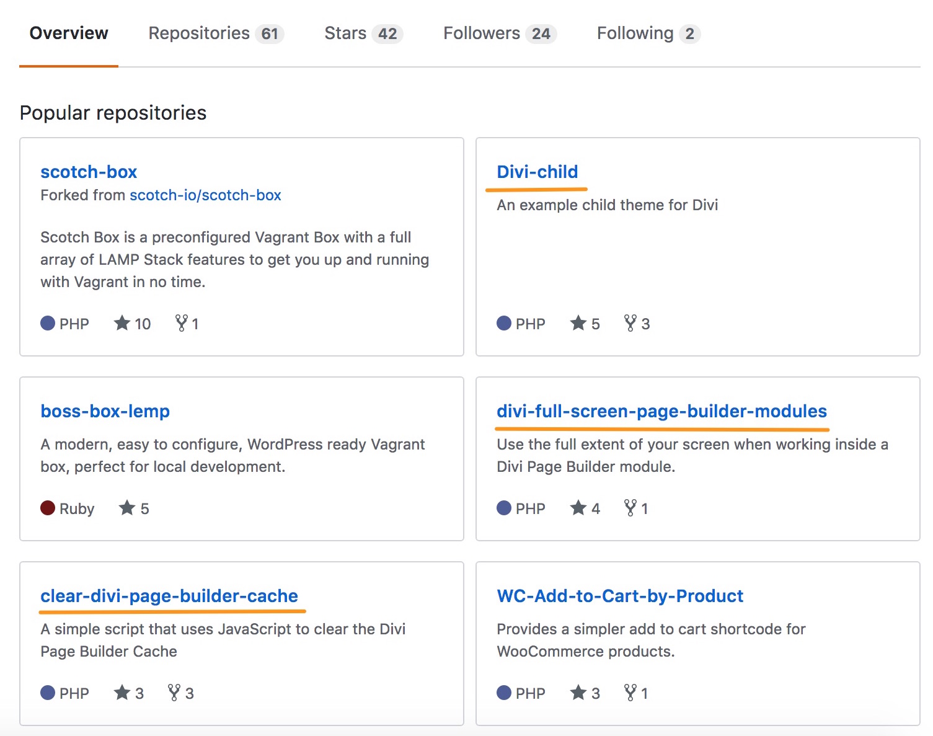Click the PHP language dot on Divi-child
This screenshot has width=933, height=736.
click(x=504, y=323)
